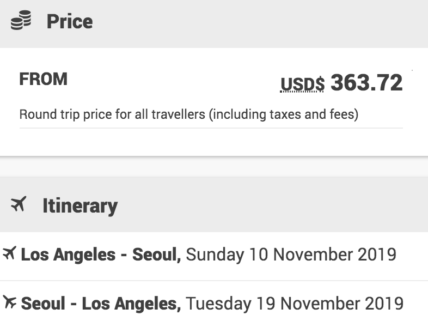The image size is (428, 327).
Task: Click the coins icon beside Price
Action: 21,21
